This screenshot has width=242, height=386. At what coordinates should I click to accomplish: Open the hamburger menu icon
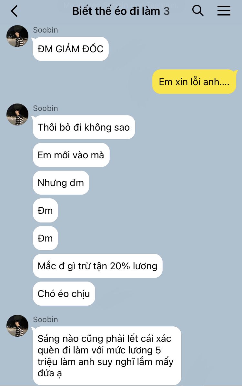[224, 11]
